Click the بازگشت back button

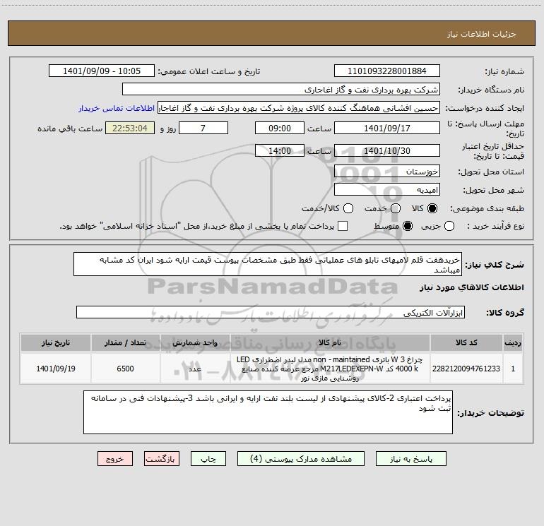click(x=162, y=459)
